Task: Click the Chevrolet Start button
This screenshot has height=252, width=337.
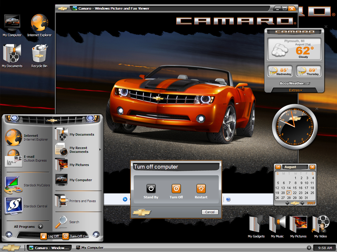Action: [x=11, y=248]
